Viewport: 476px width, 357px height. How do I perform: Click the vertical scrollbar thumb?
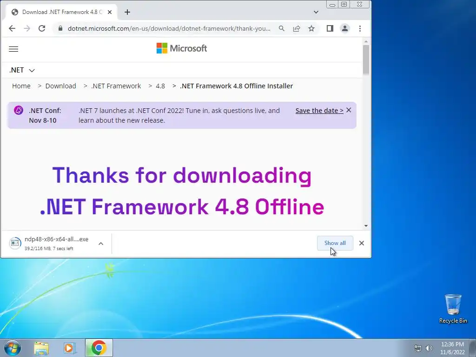pos(366,59)
